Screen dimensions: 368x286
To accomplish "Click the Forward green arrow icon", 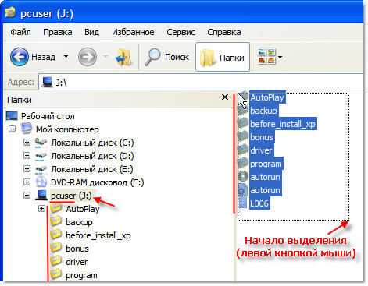I will [x=88, y=57].
